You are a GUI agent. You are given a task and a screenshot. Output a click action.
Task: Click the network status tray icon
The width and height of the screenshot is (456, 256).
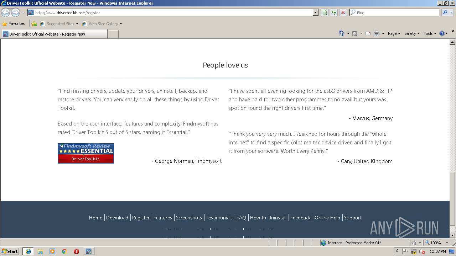click(414, 251)
